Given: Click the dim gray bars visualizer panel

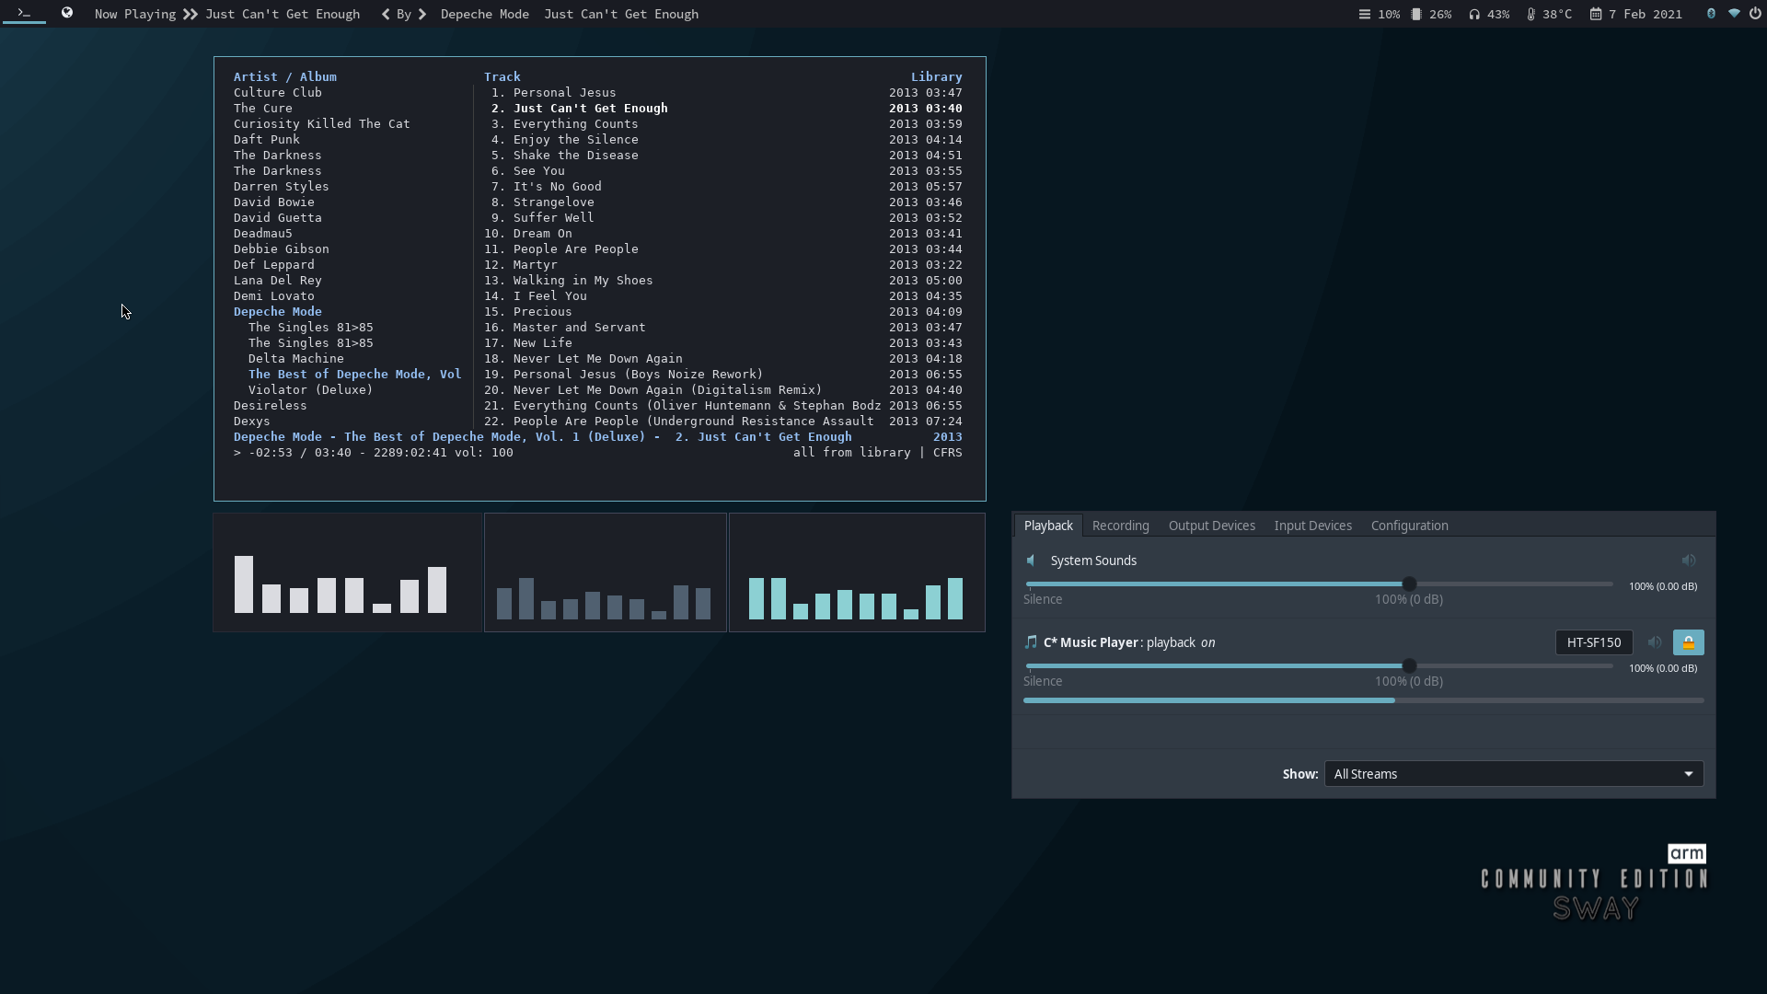Looking at the screenshot, I should coord(606,572).
